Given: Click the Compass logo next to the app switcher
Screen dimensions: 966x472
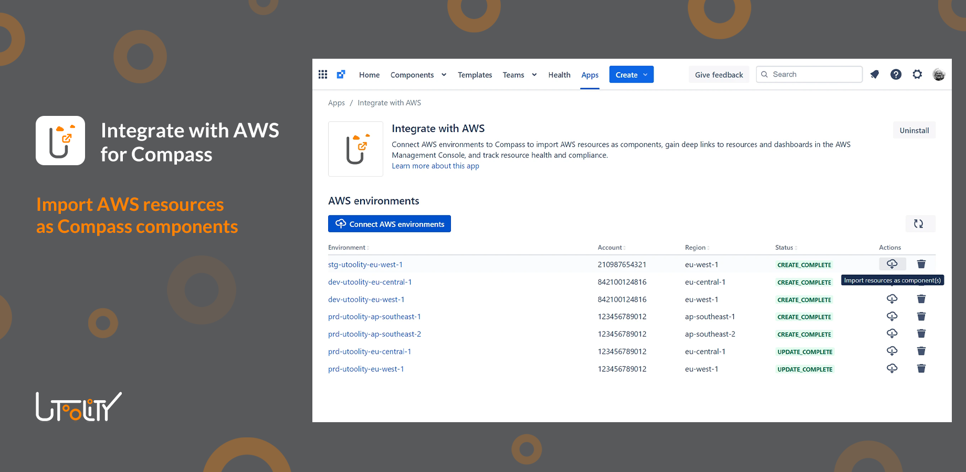Looking at the screenshot, I should (x=341, y=74).
